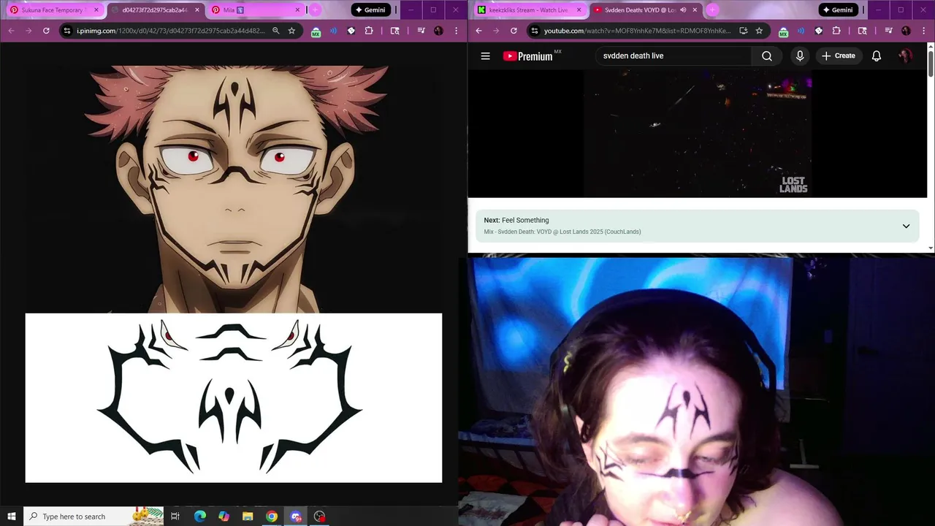The image size is (935, 526).
Task: Open the MX extension in right browser
Action: pyautogui.click(x=783, y=31)
